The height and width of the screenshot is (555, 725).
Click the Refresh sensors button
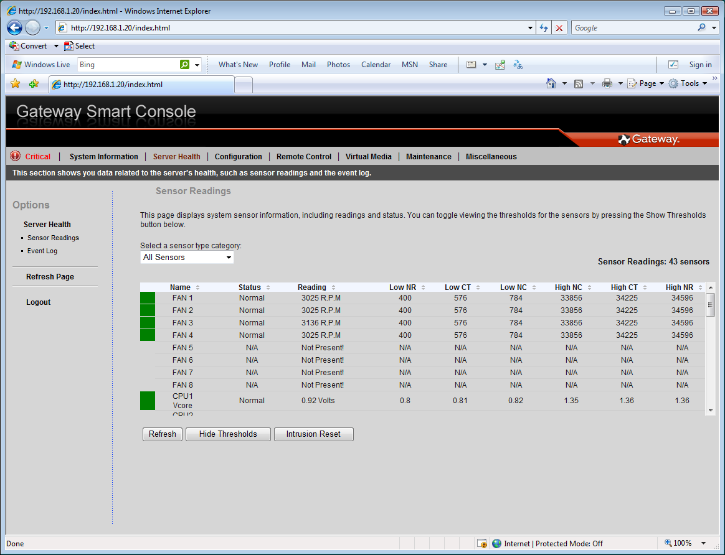point(163,434)
